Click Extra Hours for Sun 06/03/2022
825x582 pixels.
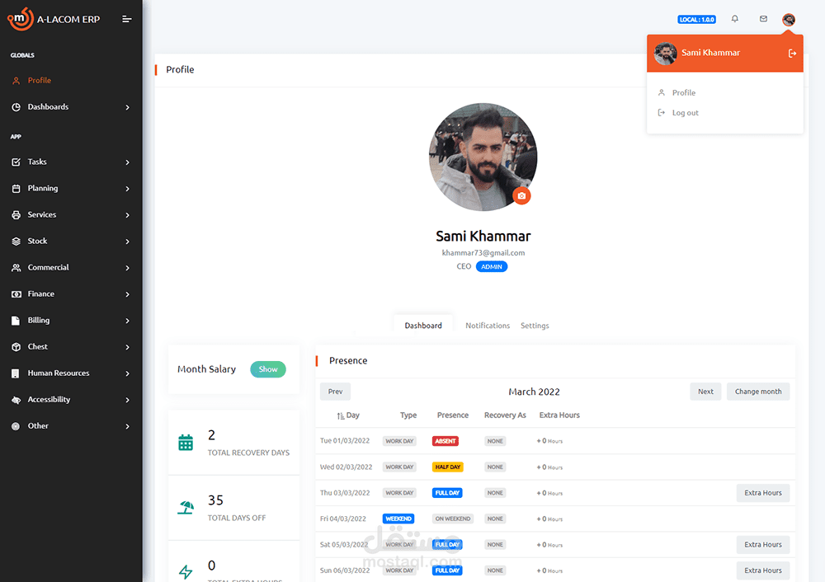pos(763,570)
